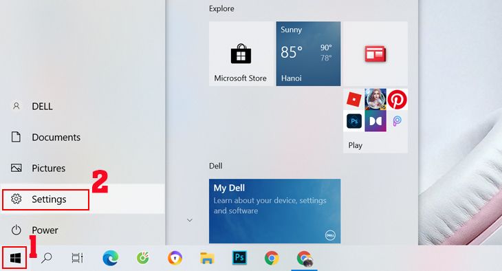Open the Windows Start button
This screenshot has width=502, height=271.
(x=15, y=258)
